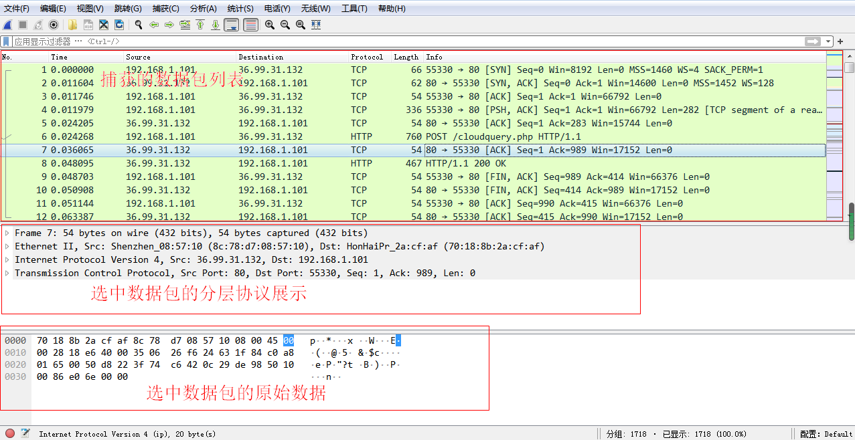This screenshot has width=855, height=440.
Task: Open the 捕获(C) menu
Action: point(165,9)
